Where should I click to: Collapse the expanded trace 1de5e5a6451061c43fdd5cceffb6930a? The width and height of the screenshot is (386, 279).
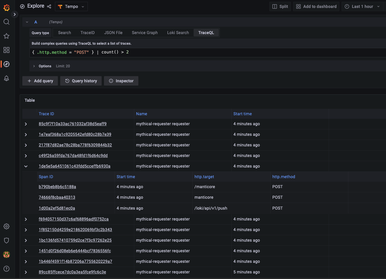(26, 166)
